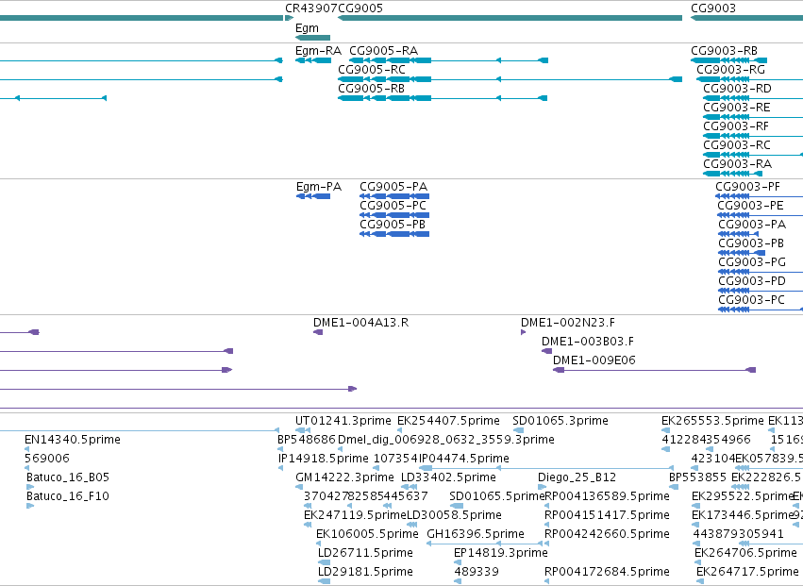Click the Dmel_dig_006928_0632_3559.3prime label

click(x=446, y=440)
